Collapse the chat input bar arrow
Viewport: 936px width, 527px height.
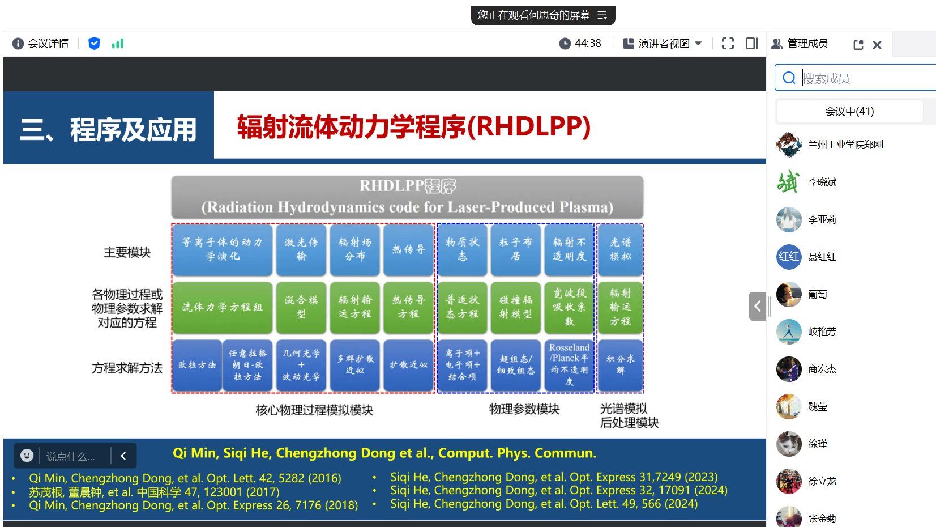[123, 456]
